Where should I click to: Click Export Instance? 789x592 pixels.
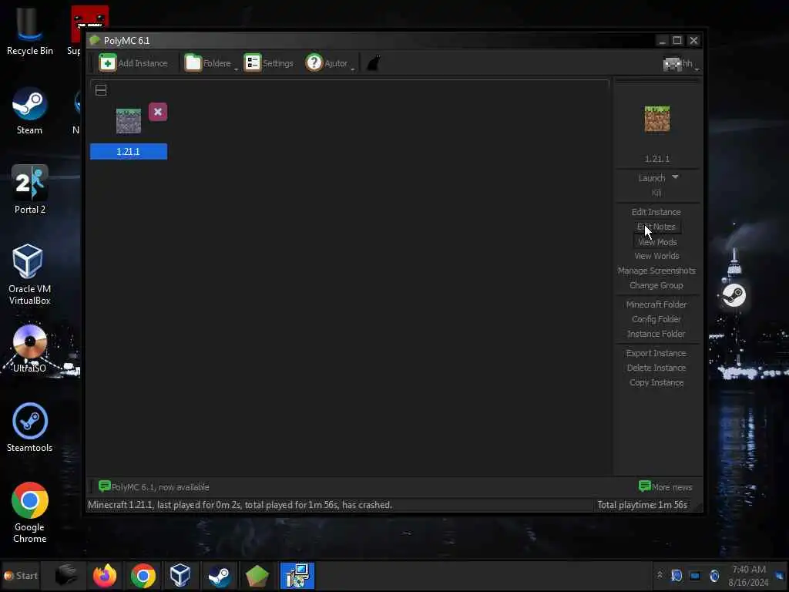click(656, 353)
